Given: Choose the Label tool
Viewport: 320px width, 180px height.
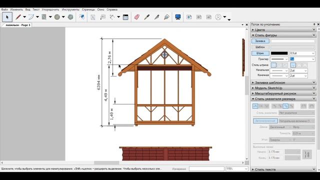Looking at the screenshot, I should 103,17.
